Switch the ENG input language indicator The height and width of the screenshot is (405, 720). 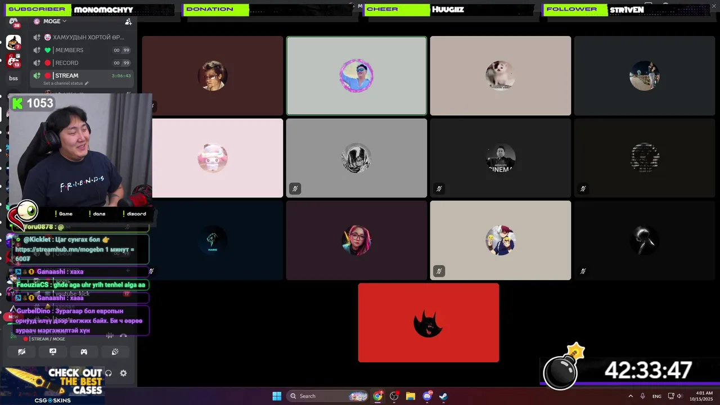656,396
